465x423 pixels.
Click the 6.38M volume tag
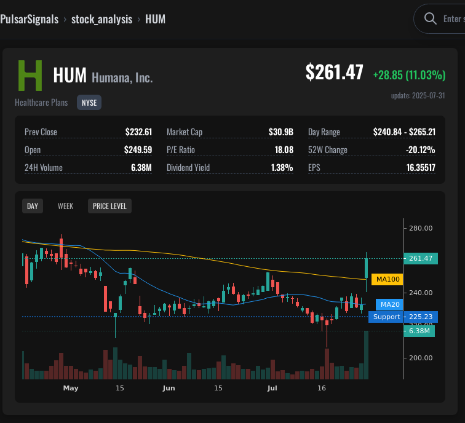click(x=419, y=331)
